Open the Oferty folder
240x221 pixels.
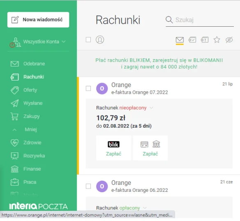coord(30,90)
